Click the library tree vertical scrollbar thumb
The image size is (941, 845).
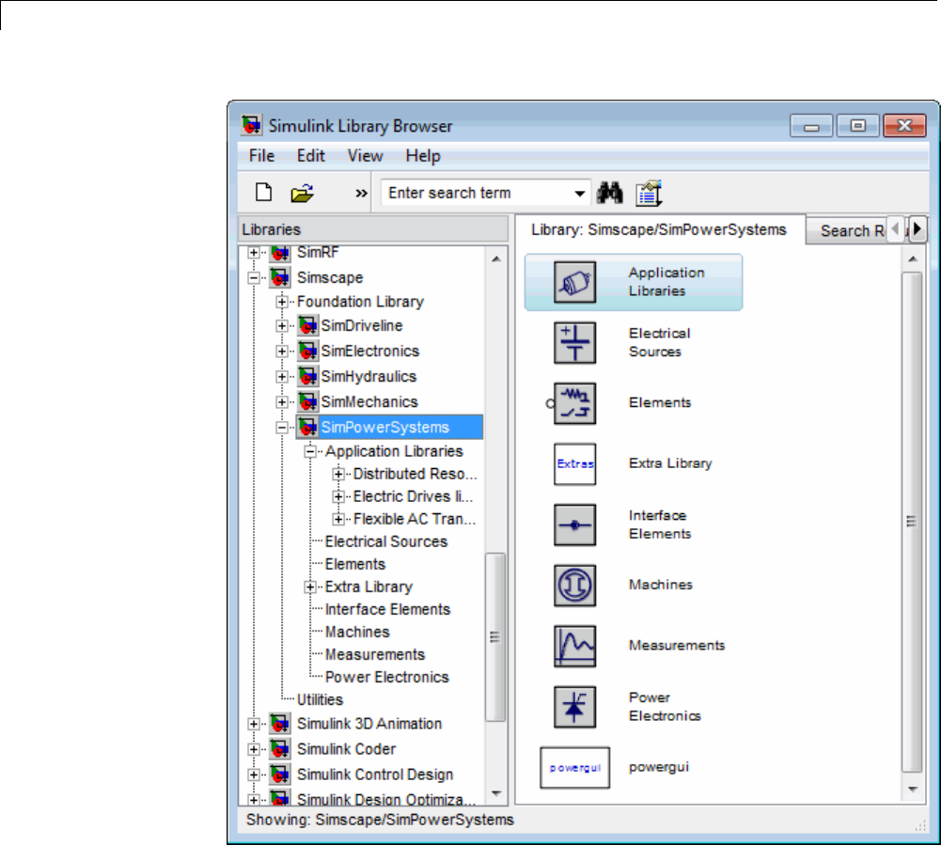tap(495, 637)
